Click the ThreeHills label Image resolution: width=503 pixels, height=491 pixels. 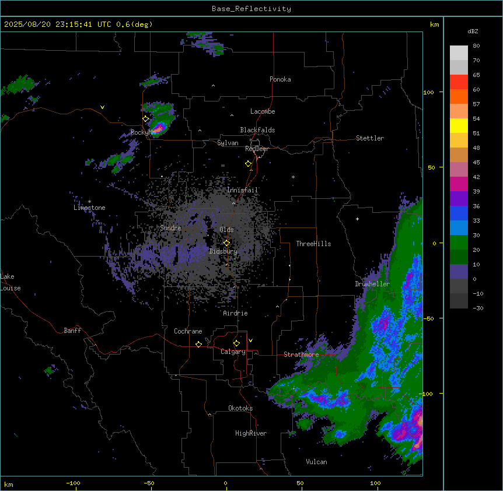(313, 244)
